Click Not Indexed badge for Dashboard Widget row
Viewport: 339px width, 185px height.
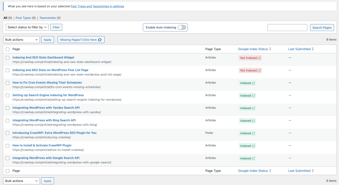[x=250, y=58]
